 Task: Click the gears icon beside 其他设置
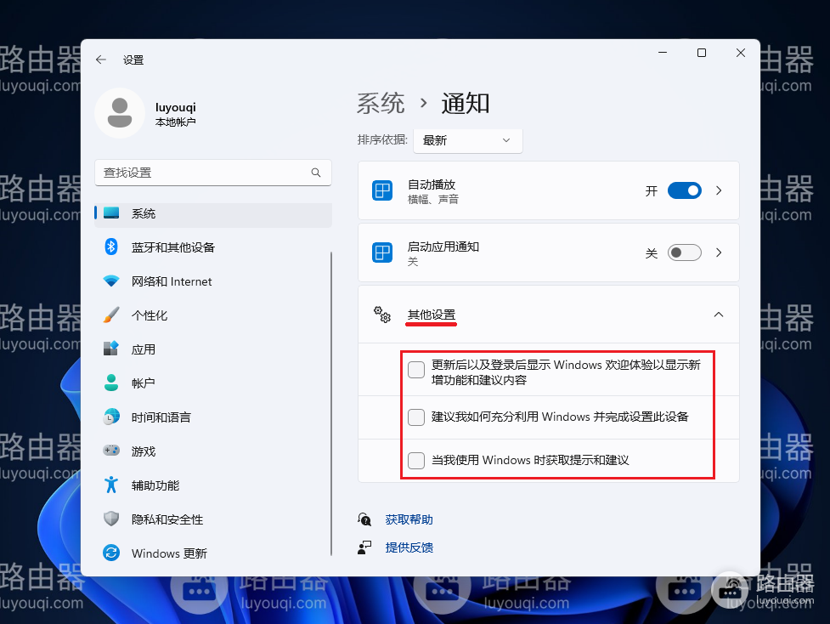[382, 314]
